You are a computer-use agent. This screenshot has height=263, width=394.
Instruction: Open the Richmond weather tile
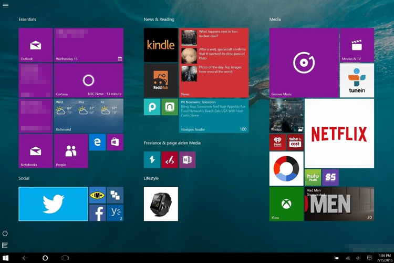[89, 116]
